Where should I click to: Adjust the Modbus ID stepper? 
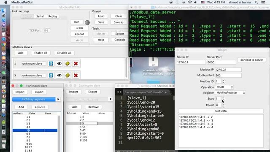224,81
